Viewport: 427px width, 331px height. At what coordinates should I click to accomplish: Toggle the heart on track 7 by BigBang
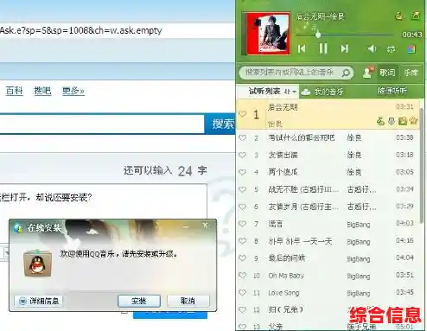pyautogui.click(x=243, y=224)
